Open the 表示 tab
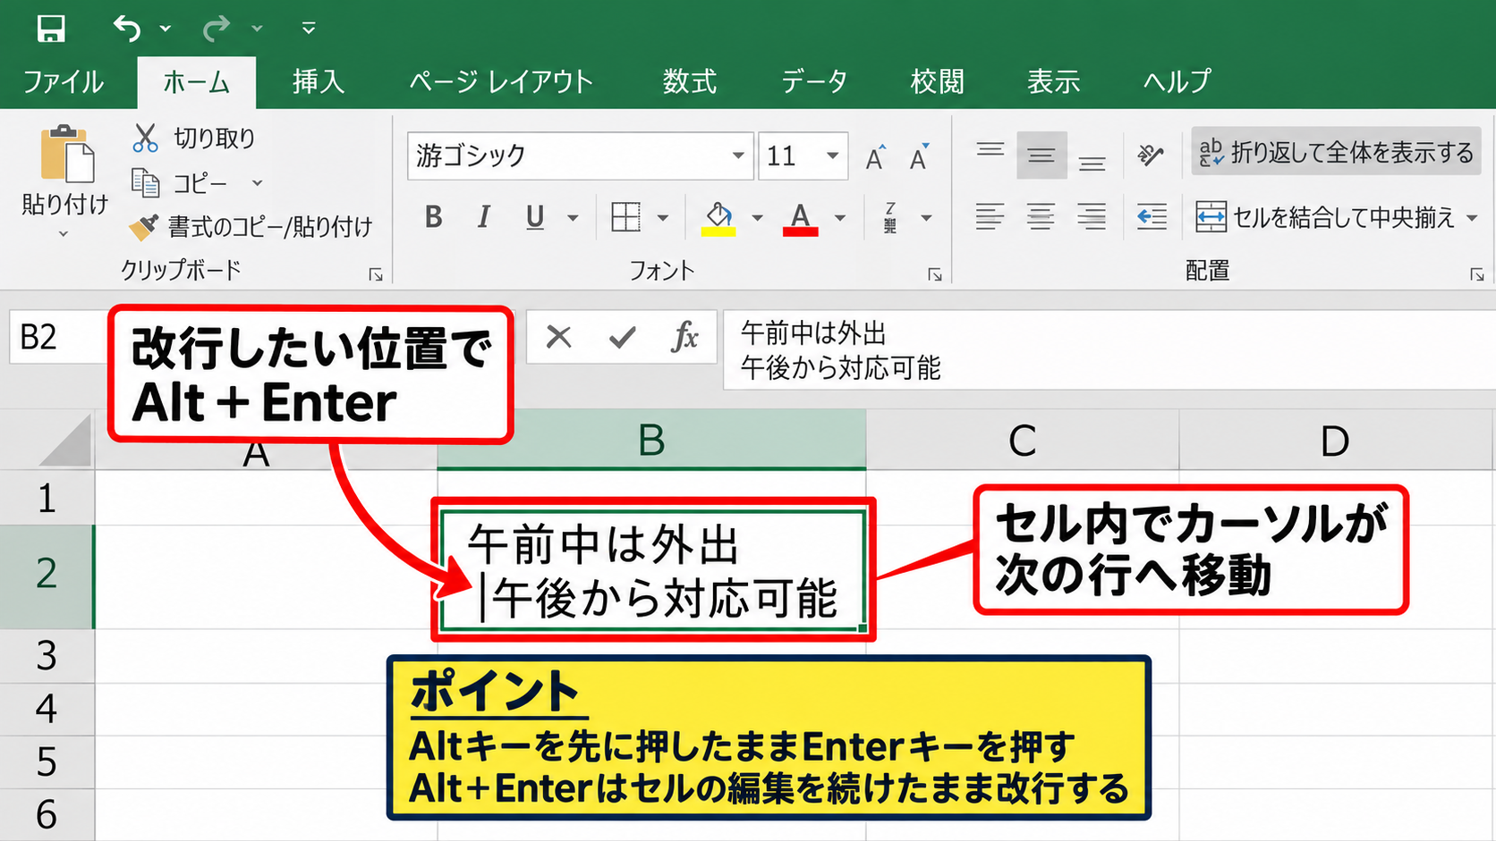 (1054, 82)
